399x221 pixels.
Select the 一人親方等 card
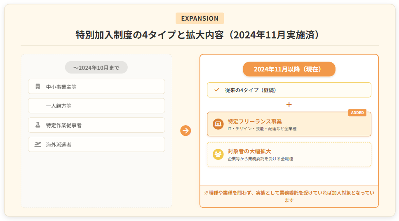(96, 106)
